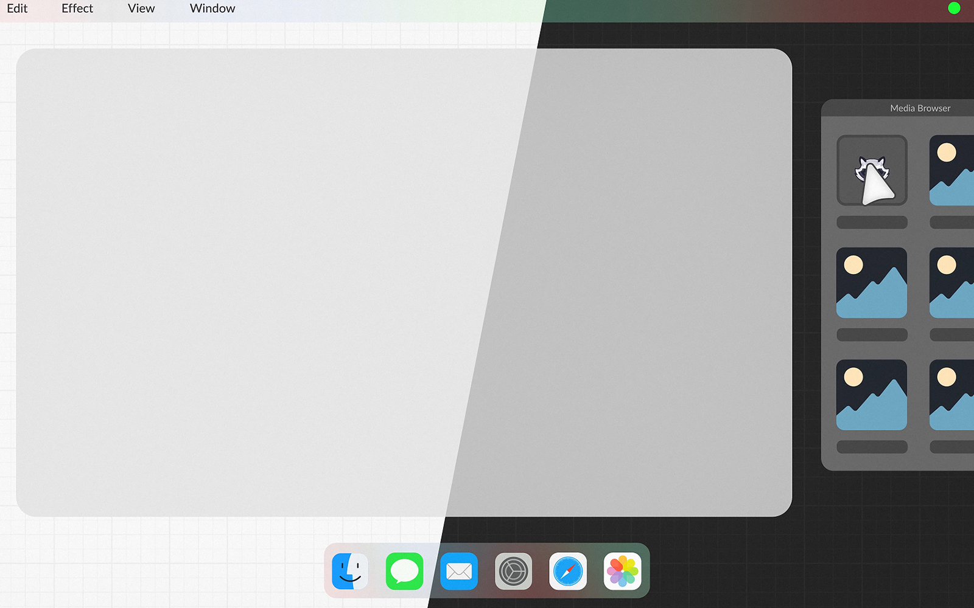Screen dimensions: 974x608
Task: Select the middle-row right landscape thumbnail
Action: (952, 283)
